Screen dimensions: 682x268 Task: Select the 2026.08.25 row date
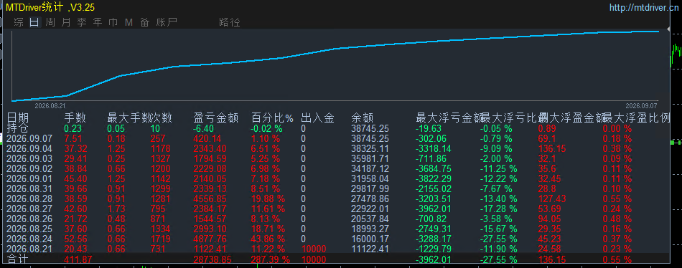[x=30, y=229]
